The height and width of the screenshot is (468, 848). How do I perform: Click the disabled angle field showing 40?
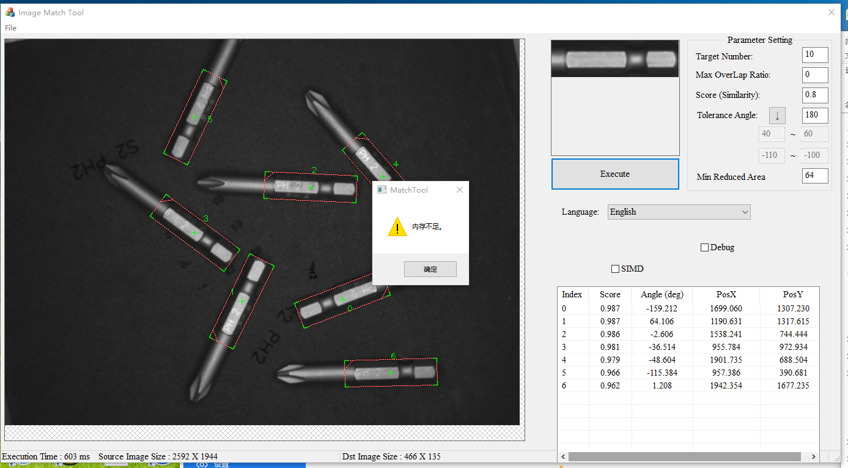(772, 135)
